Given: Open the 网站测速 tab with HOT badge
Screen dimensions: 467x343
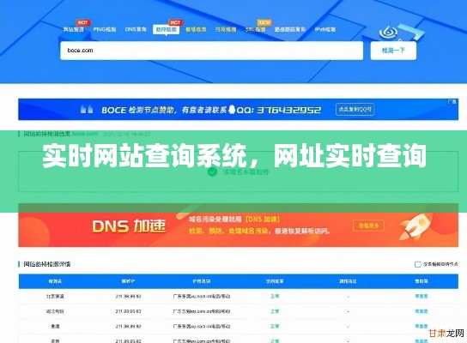Looking at the screenshot, I should click(73, 29).
